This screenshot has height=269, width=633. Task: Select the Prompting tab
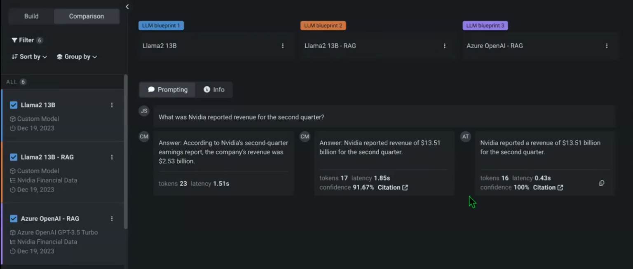point(167,90)
